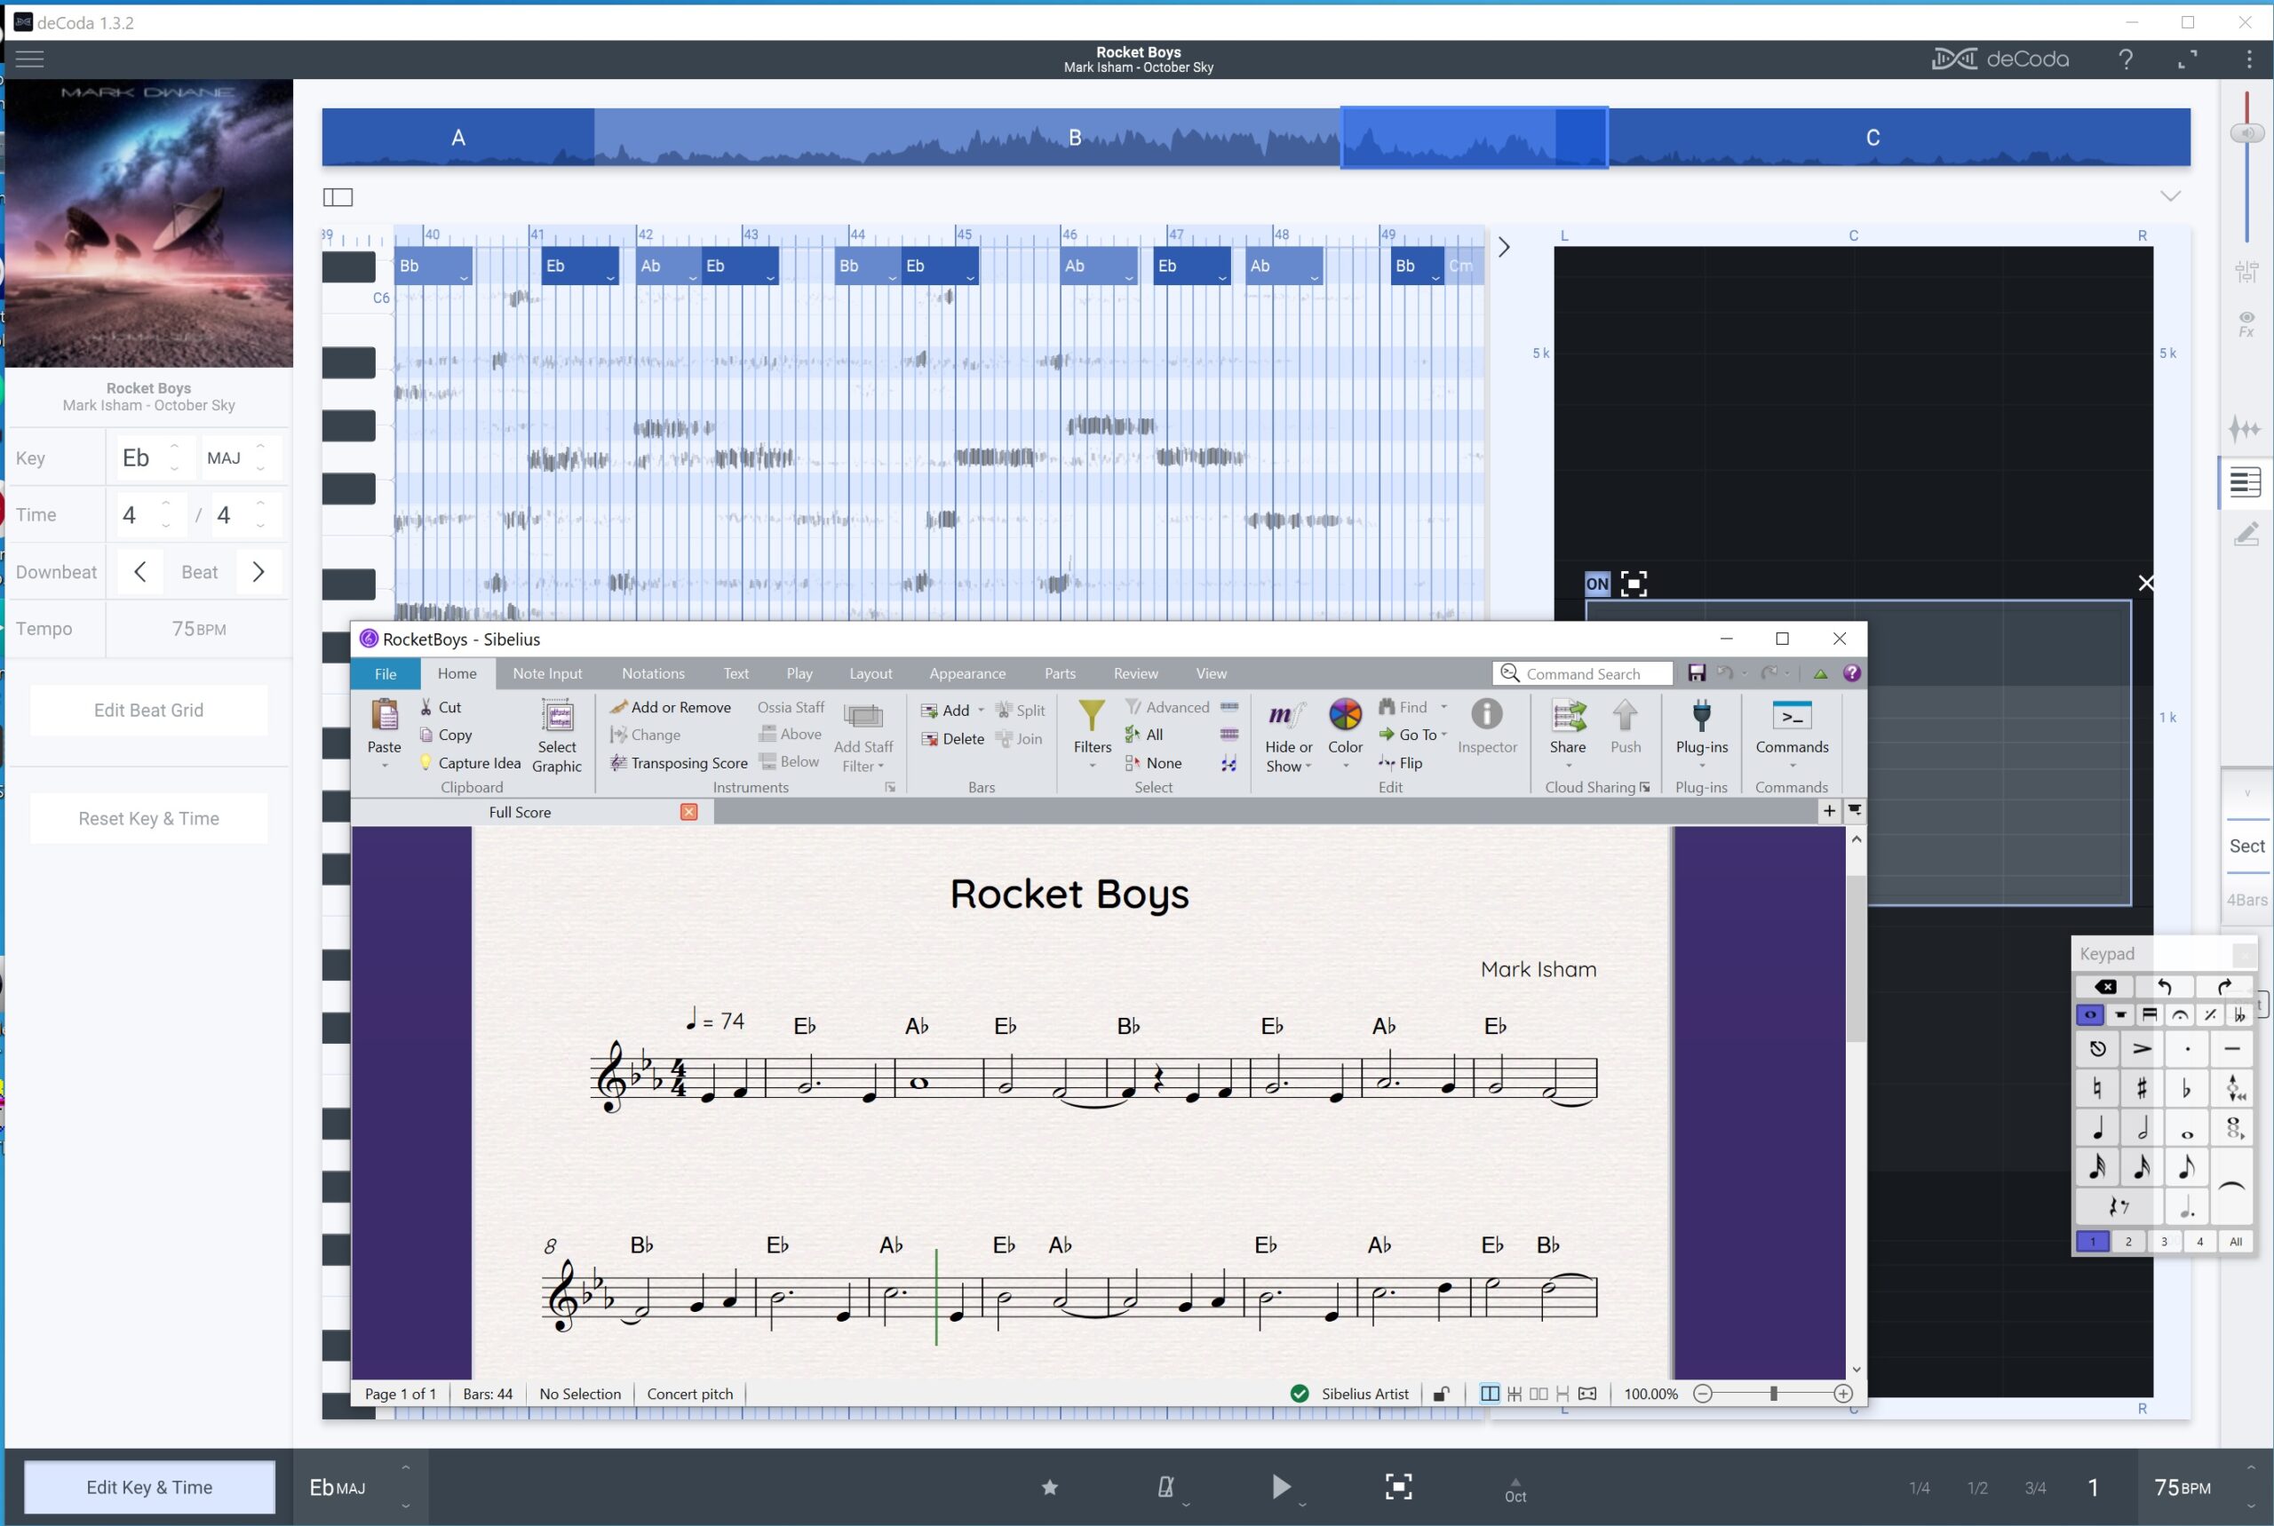Open the Plug-ins icon in ribbon
The height and width of the screenshot is (1526, 2274).
pyautogui.click(x=1701, y=715)
